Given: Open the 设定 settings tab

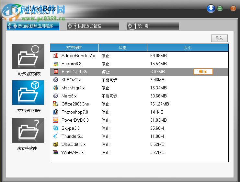Looking at the screenshot, I should pyautogui.click(x=153, y=26).
